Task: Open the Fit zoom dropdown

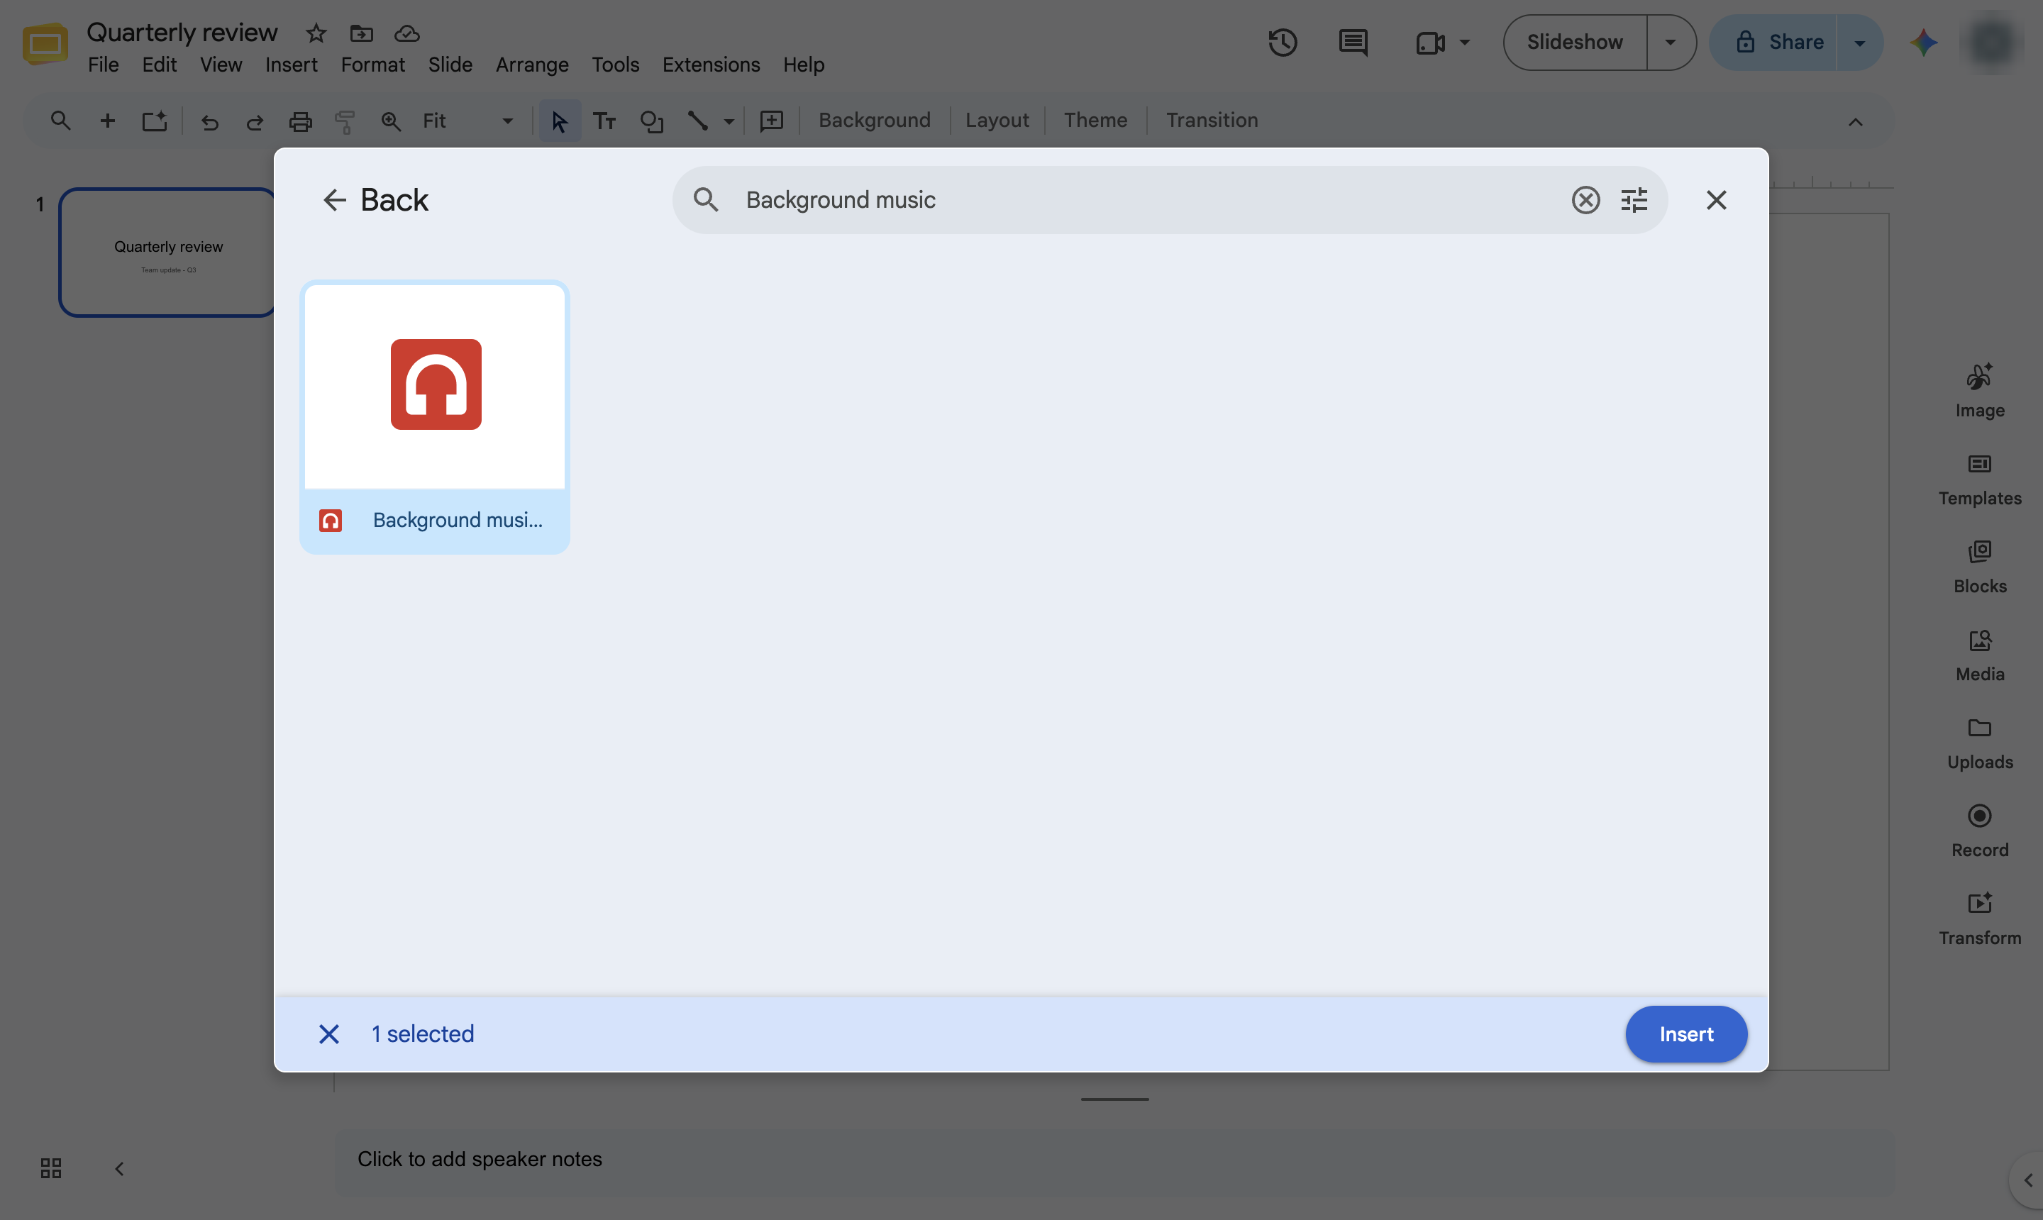Action: [x=467, y=121]
